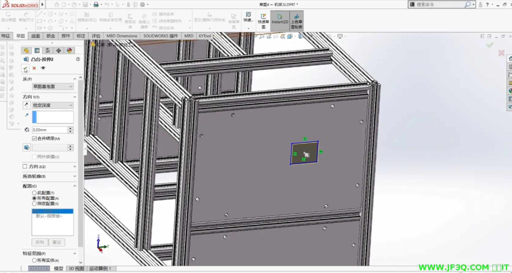
Task: Click the Save disk icon
Action: click(x=85, y=5)
